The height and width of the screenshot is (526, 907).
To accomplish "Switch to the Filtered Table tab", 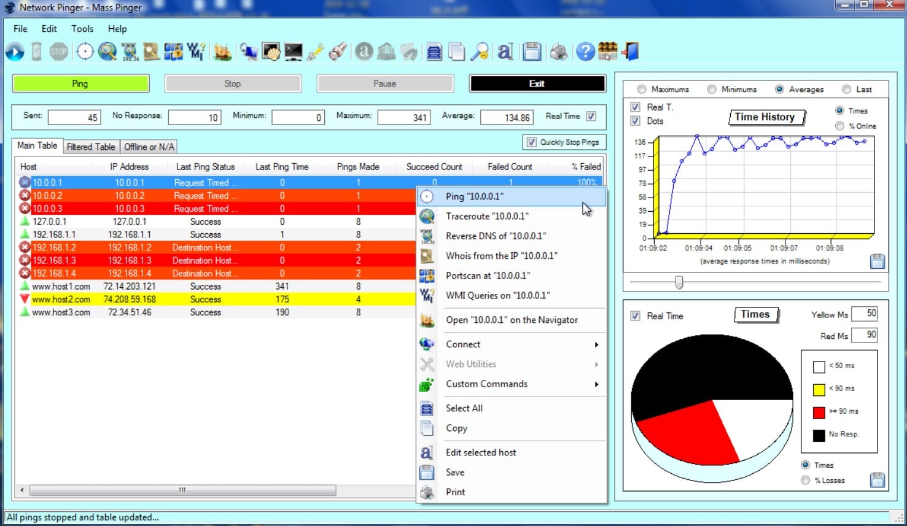I will 91,147.
